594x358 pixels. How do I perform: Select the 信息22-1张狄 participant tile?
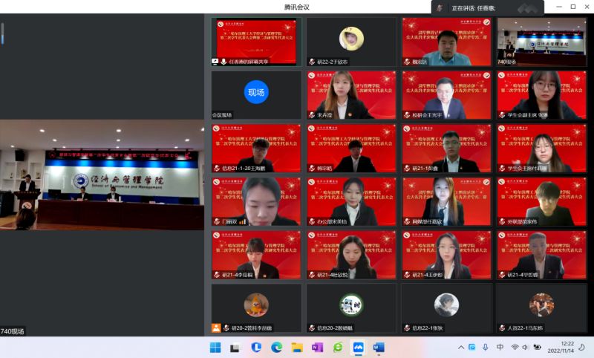coord(446,307)
